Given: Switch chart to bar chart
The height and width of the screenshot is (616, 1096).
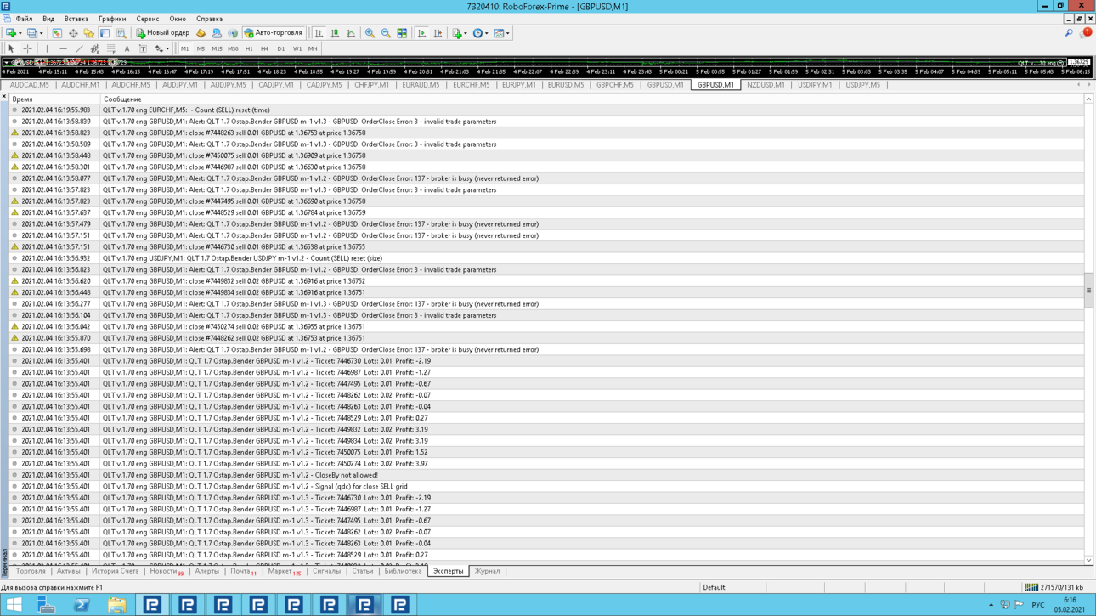Looking at the screenshot, I should click(319, 33).
